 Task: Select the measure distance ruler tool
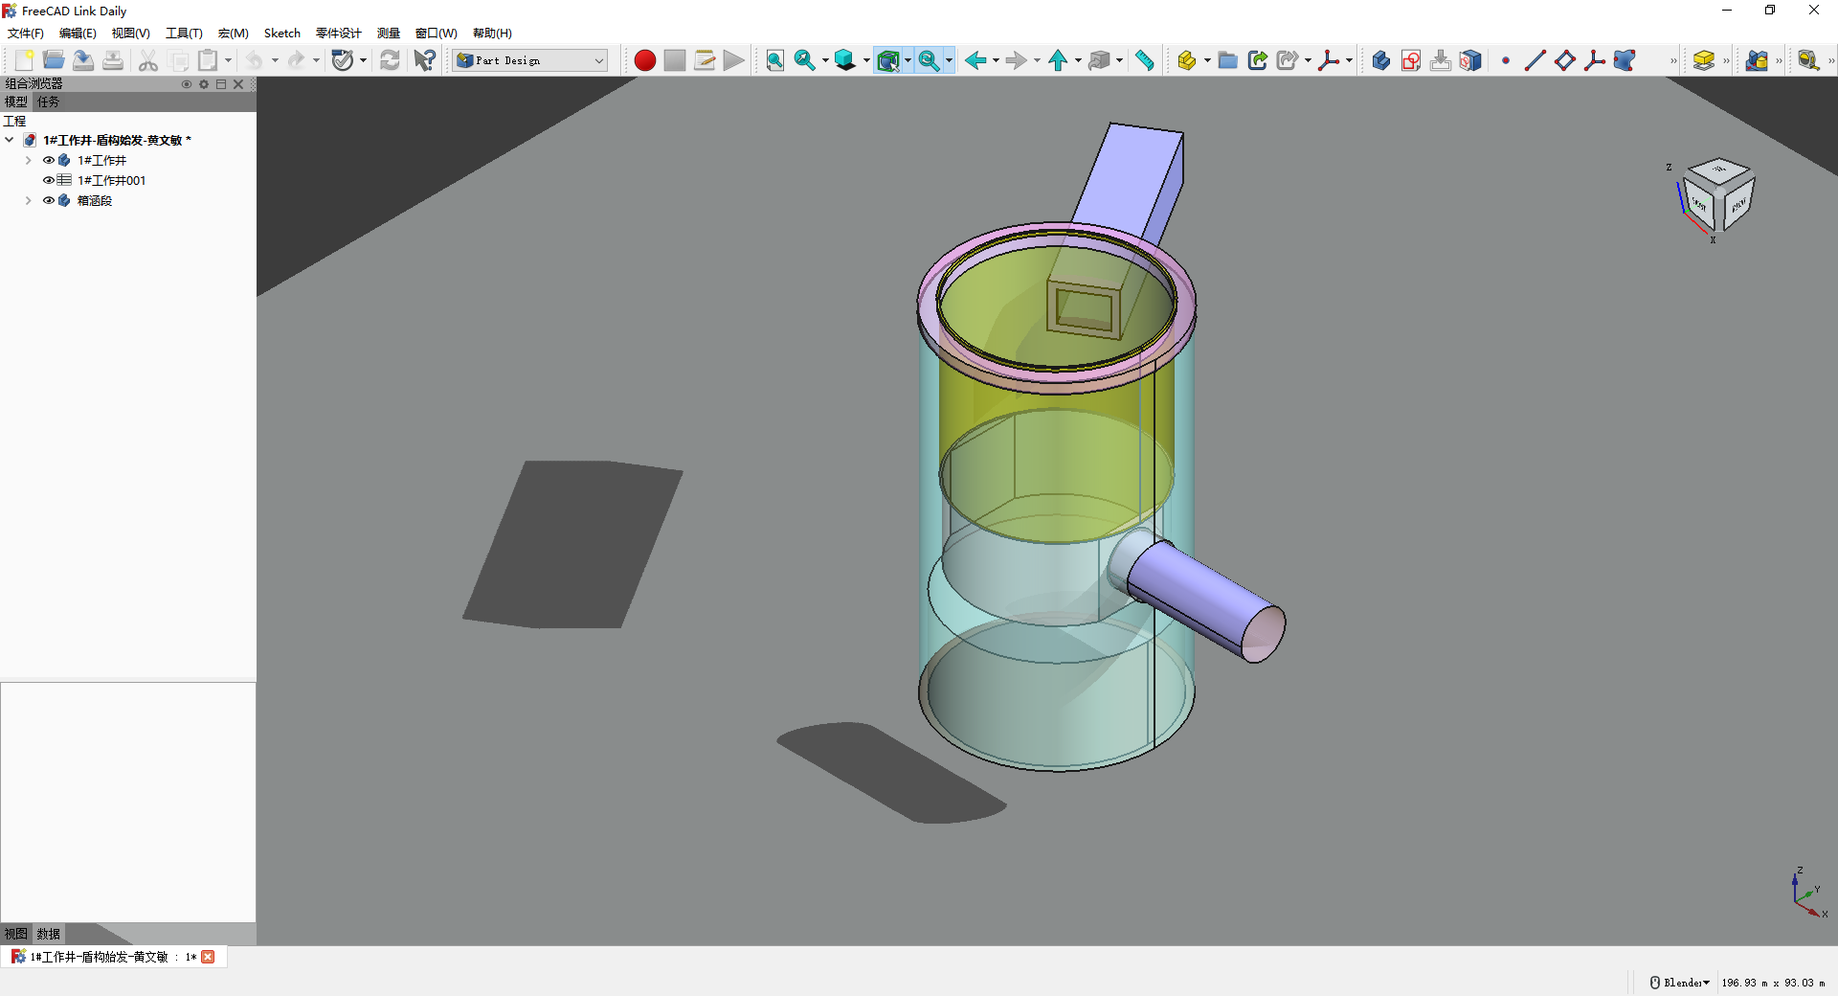click(1145, 60)
